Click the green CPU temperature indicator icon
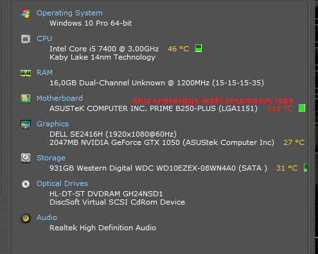 [x=199, y=48]
